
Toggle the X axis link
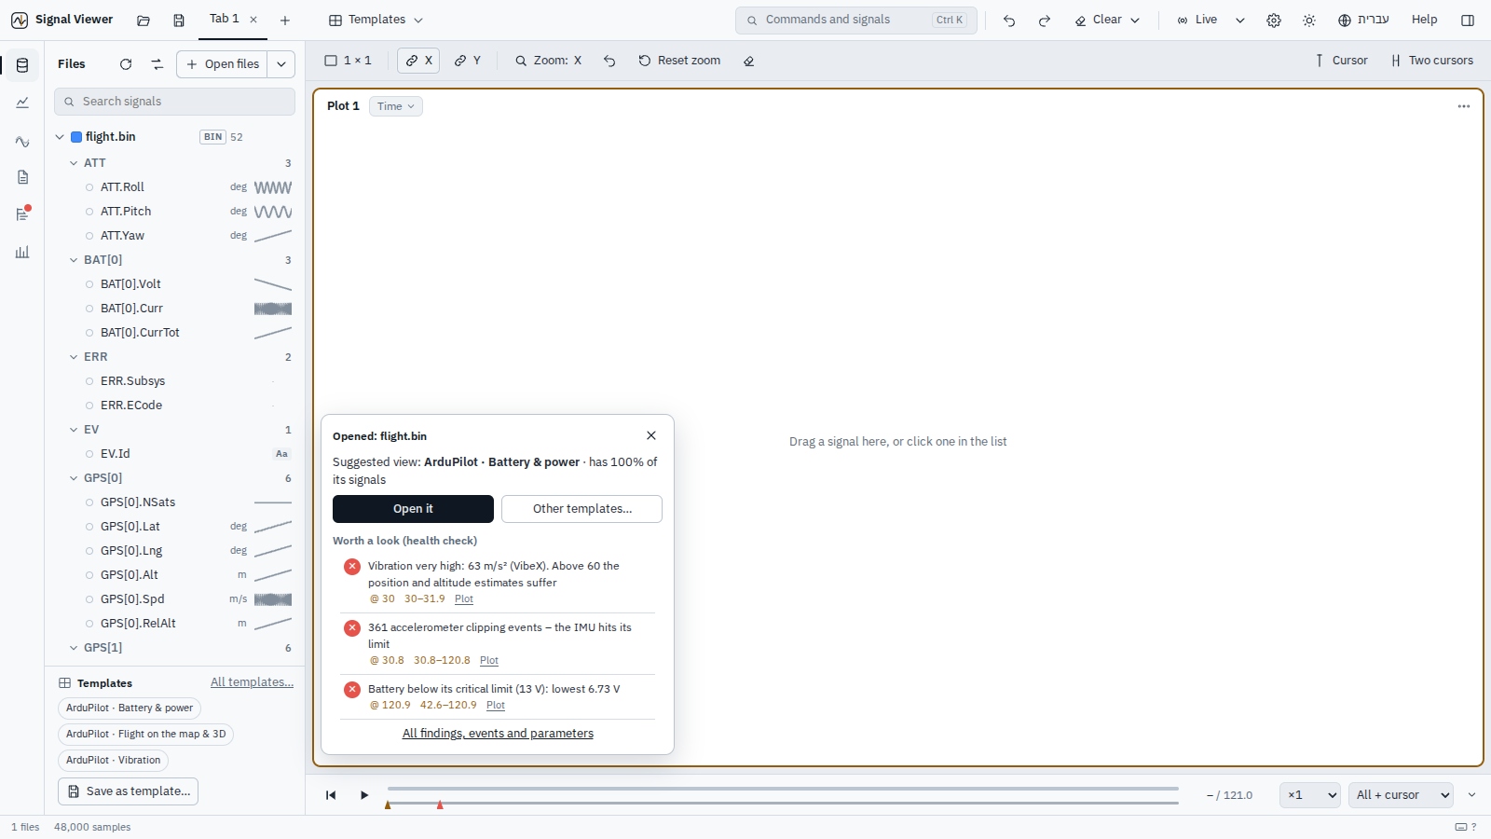[418, 61]
